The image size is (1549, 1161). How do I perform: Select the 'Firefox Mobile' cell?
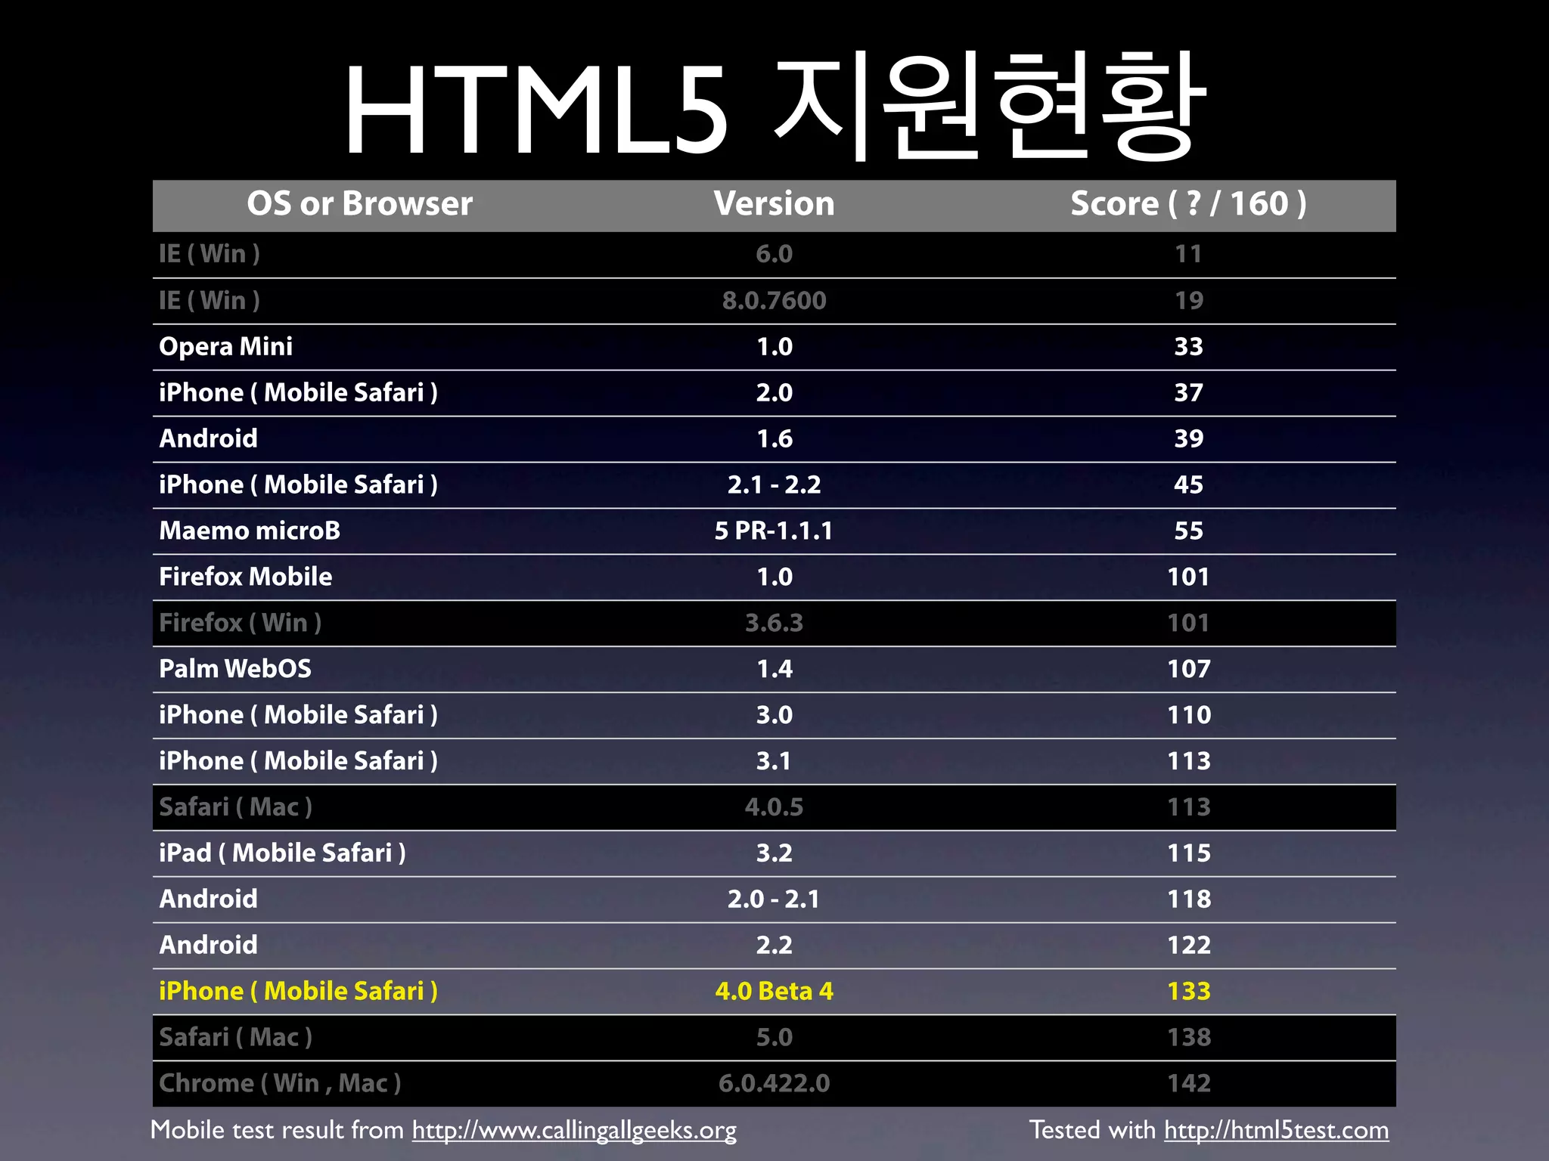coord(245,577)
